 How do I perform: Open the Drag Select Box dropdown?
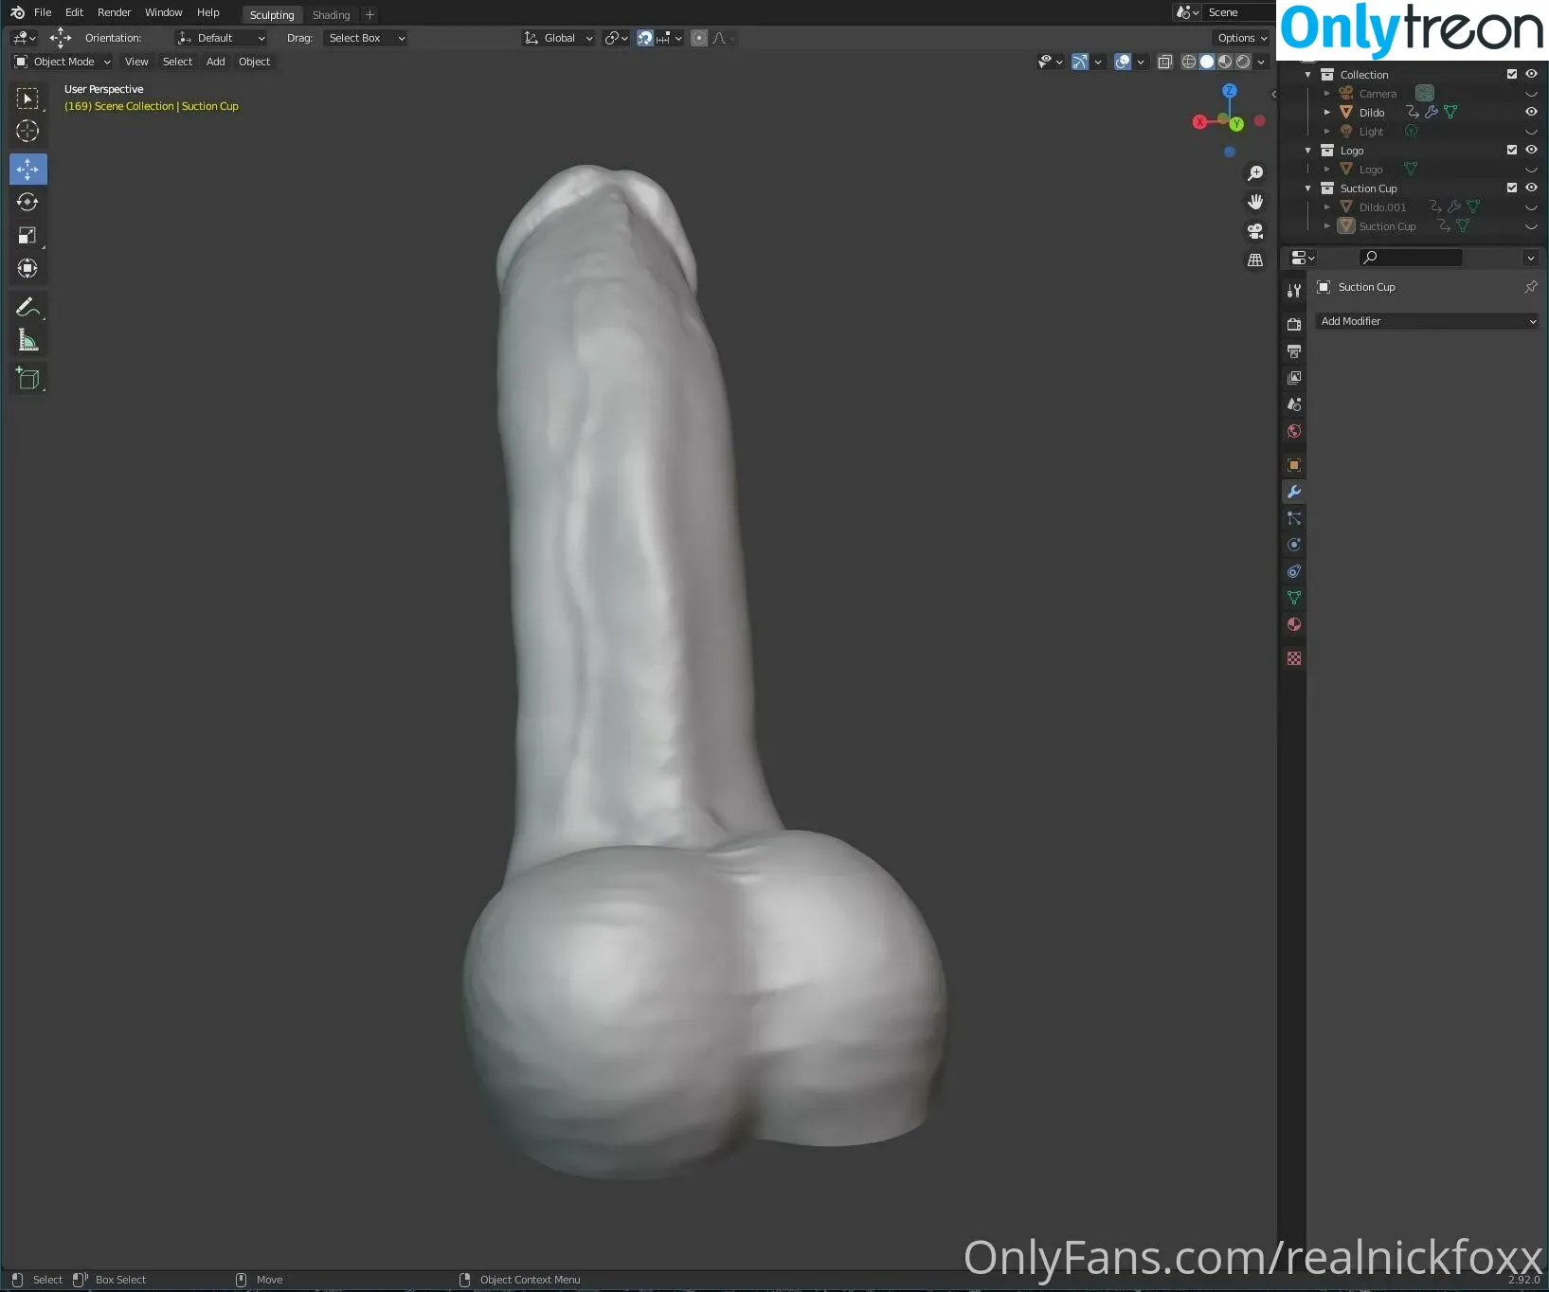(365, 38)
